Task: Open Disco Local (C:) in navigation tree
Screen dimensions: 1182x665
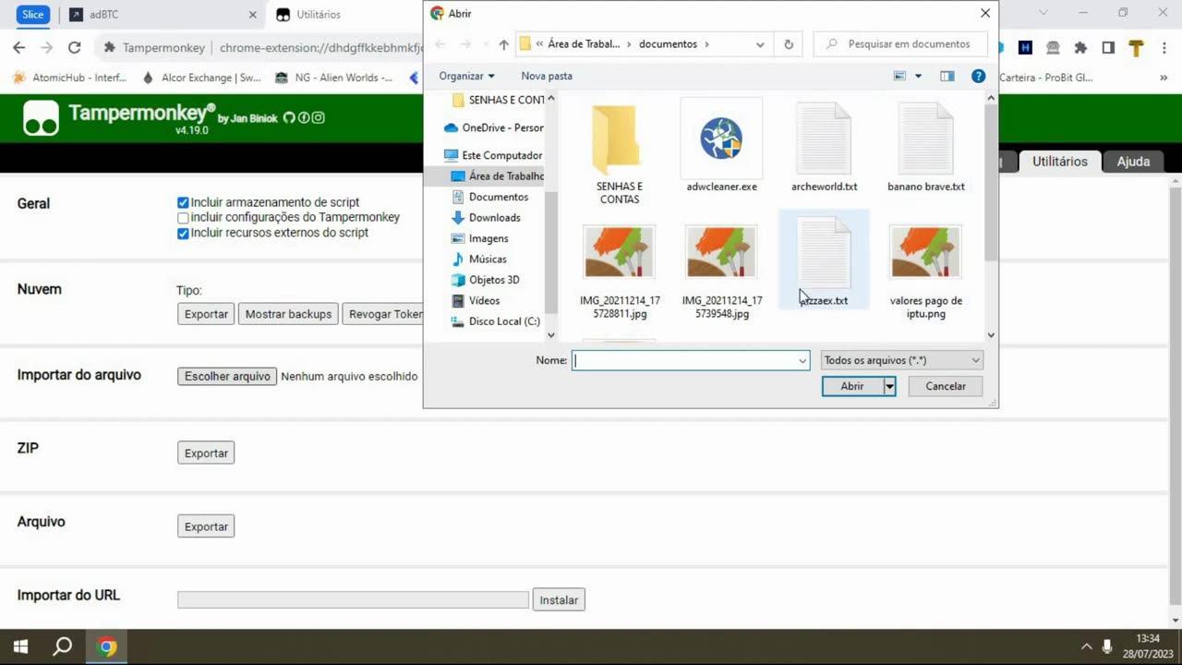Action: coord(496,321)
